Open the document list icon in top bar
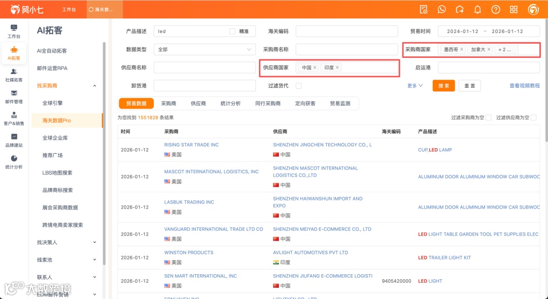The image size is (548, 299). coord(424,10)
